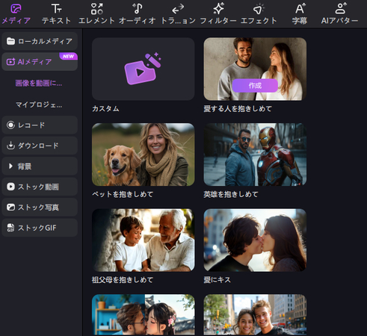Screen dimensions: 367x336
Task: Open 画像を動画に sub-item
Action: click(39, 83)
